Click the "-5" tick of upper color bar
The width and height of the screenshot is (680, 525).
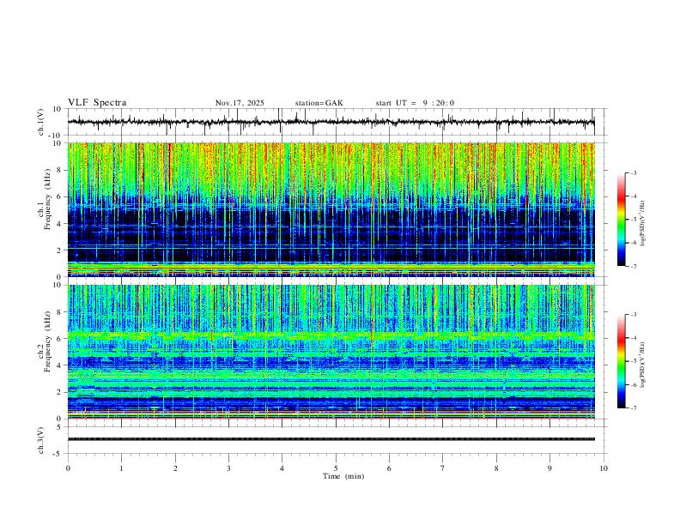[633, 220]
